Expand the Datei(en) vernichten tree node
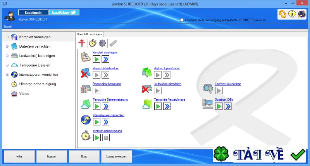The height and width of the screenshot is (166, 310). (7, 46)
